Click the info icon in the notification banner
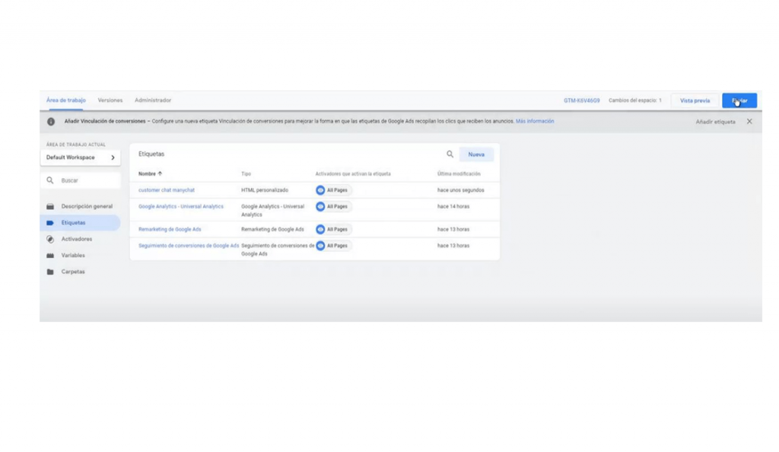 pyautogui.click(x=50, y=121)
